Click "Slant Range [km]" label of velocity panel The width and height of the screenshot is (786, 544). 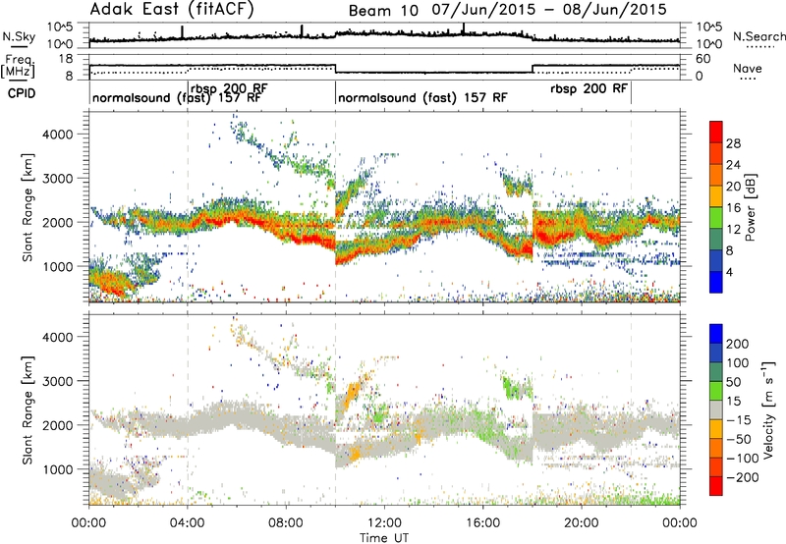(28, 410)
